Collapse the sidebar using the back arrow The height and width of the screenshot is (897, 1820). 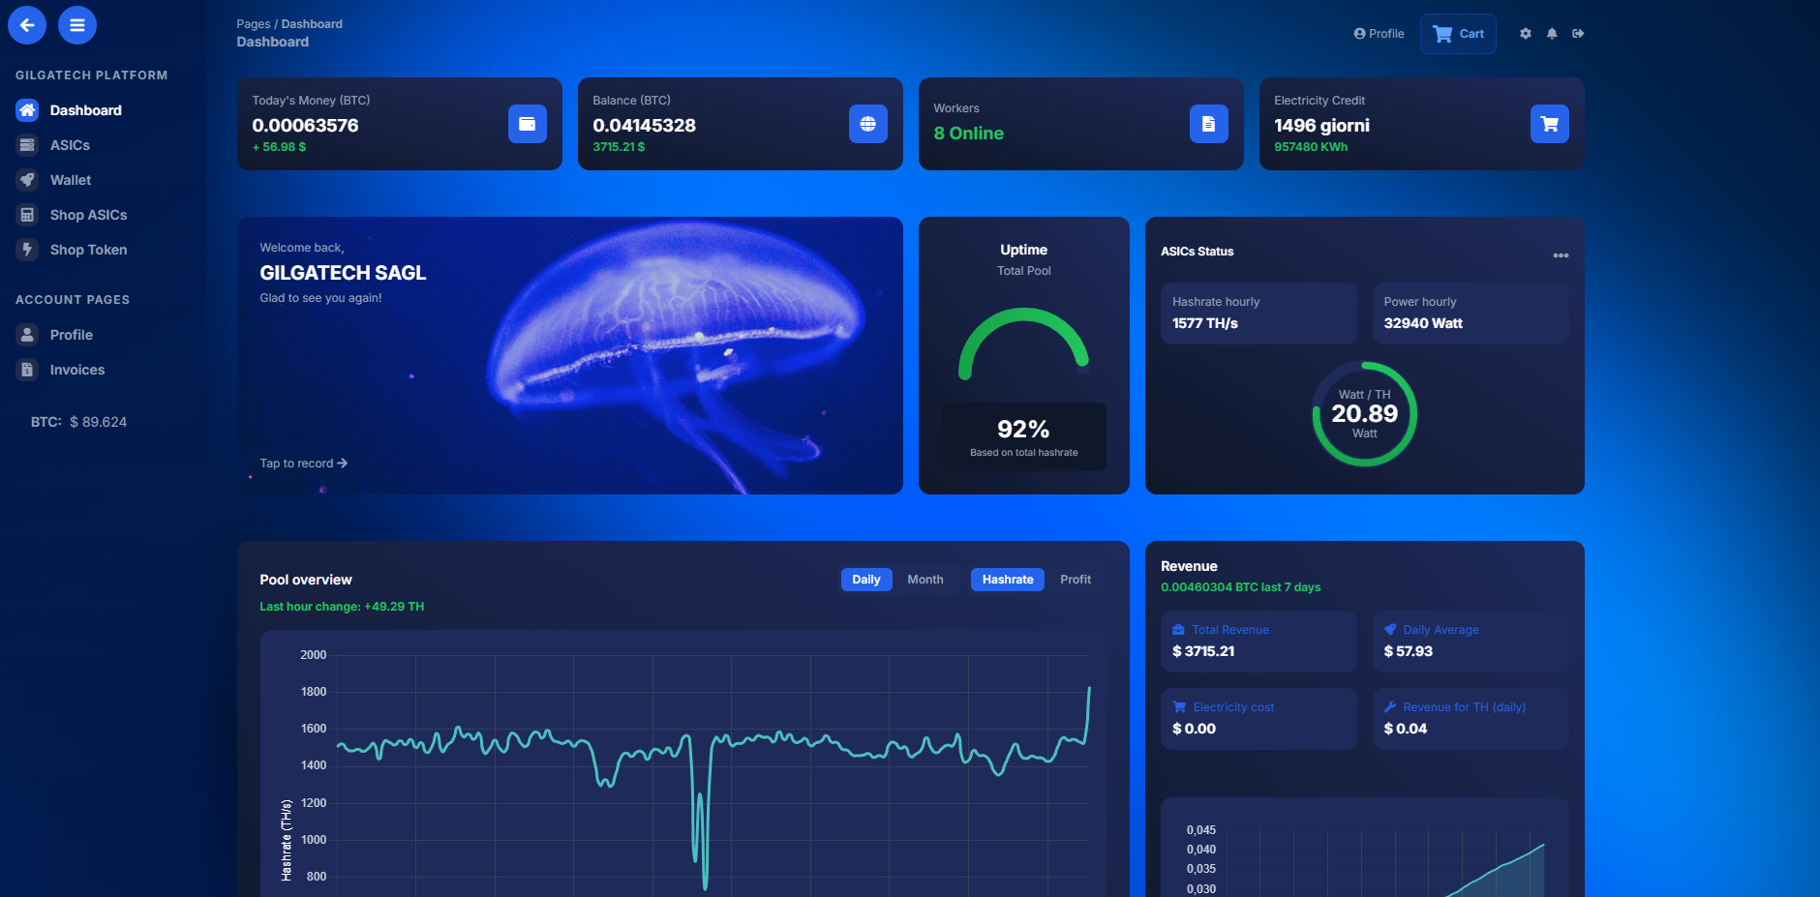pos(27,25)
